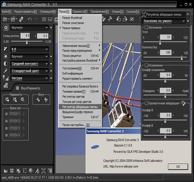Choose Гистограмма from the Показ menu
This screenshot has height=182, width=194.
click(x=80, y=68)
